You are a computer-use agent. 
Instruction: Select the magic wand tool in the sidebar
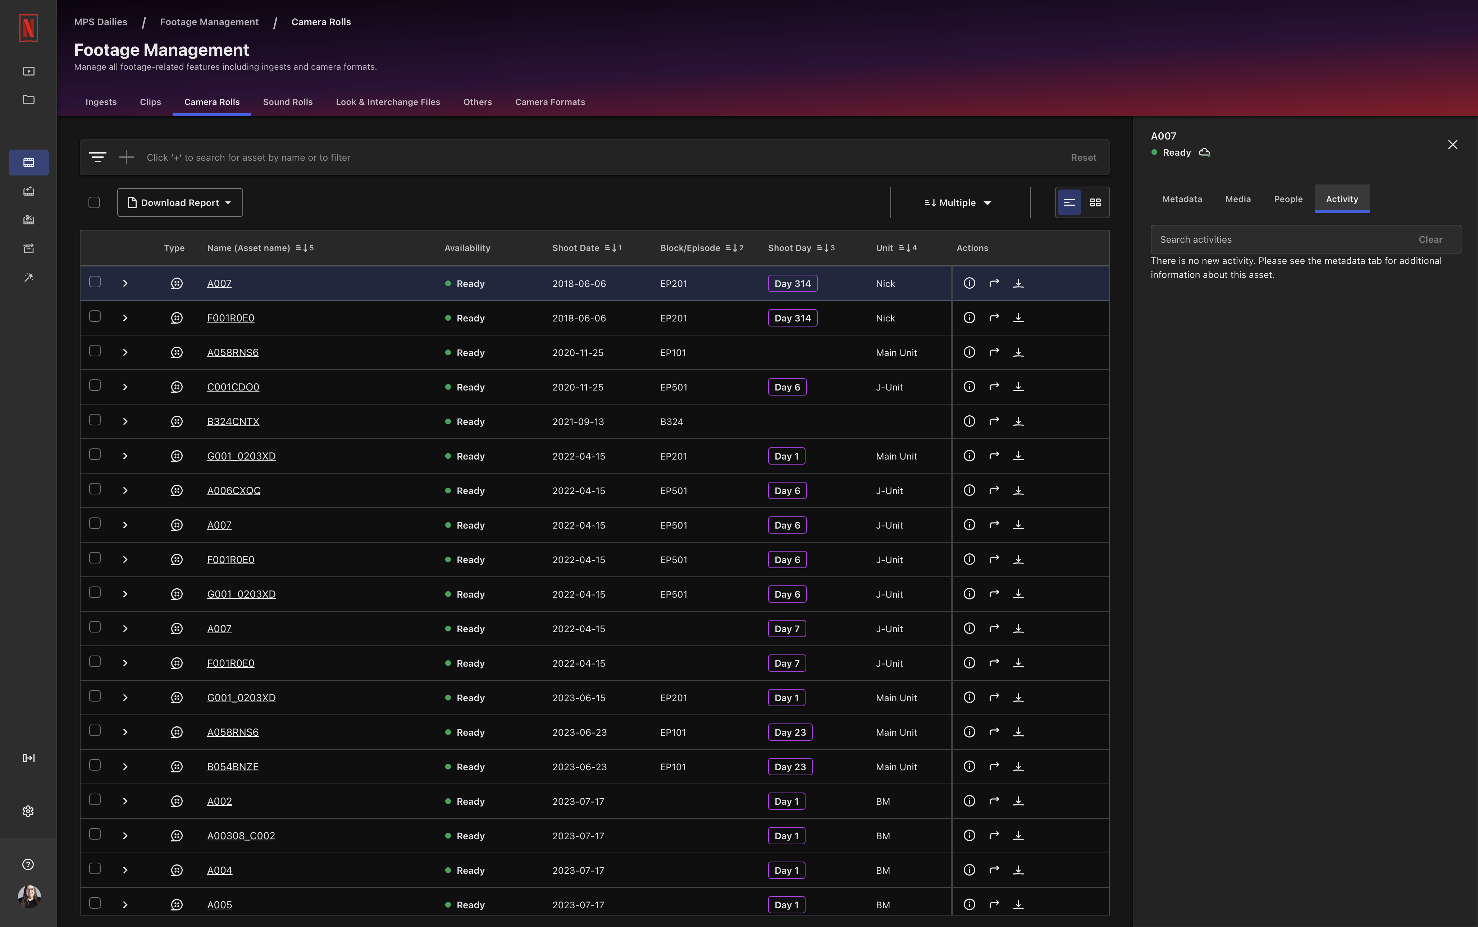(28, 277)
